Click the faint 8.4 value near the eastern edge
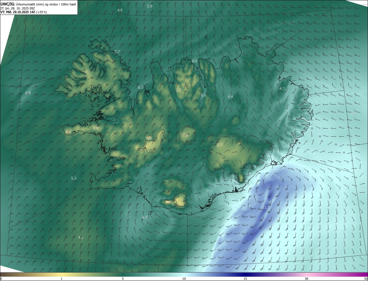 354,113
